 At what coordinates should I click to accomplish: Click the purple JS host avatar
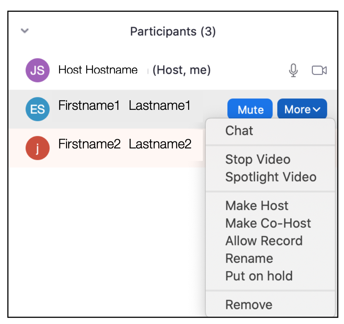click(x=37, y=70)
